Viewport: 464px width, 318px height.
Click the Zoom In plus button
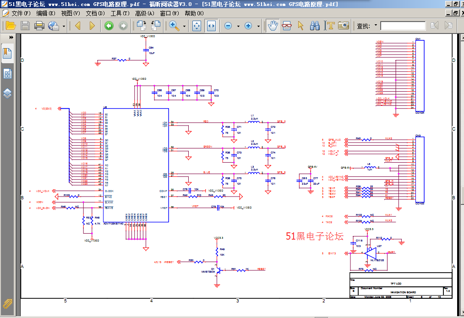[x=248, y=26]
